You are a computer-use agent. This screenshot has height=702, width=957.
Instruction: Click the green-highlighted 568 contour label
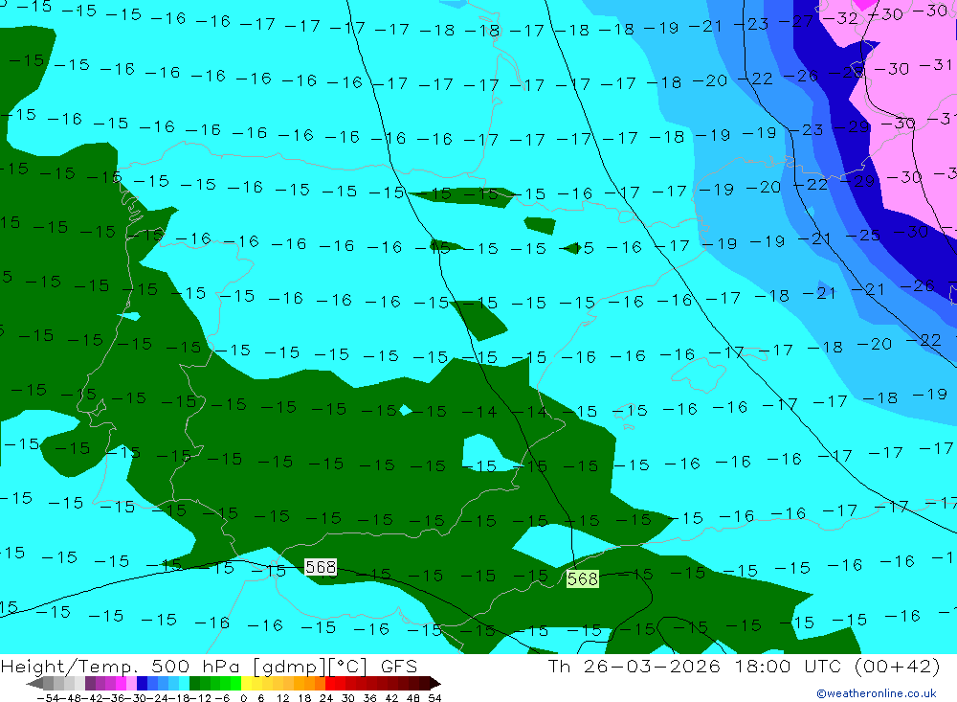582,578
